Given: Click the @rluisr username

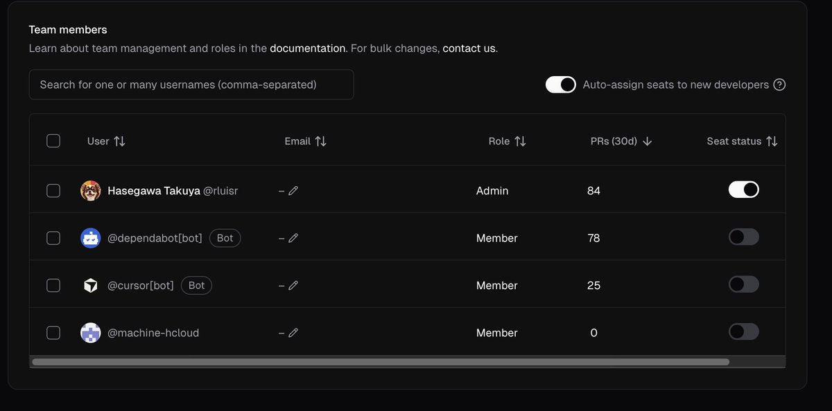Looking at the screenshot, I should (220, 190).
